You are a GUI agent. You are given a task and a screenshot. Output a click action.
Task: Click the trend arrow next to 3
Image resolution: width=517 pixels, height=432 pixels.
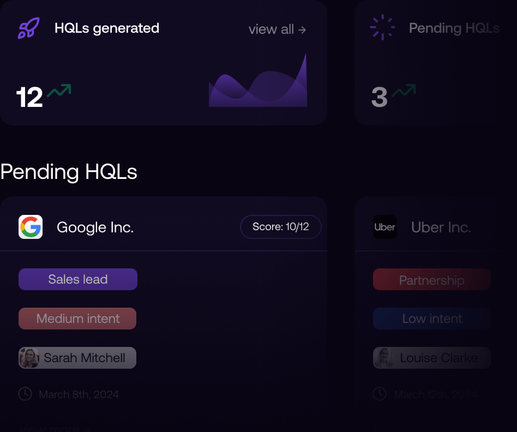(x=404, y=91)
